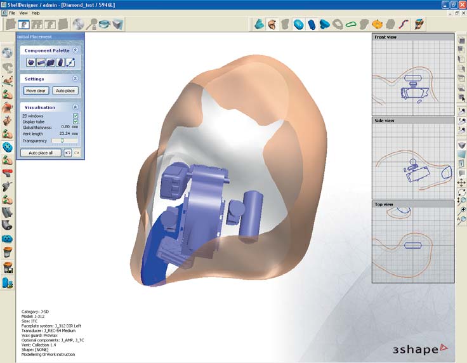Screen dimensions: 467x363
Task: Toggle the 2D windows checkbox
Action: 76,116
